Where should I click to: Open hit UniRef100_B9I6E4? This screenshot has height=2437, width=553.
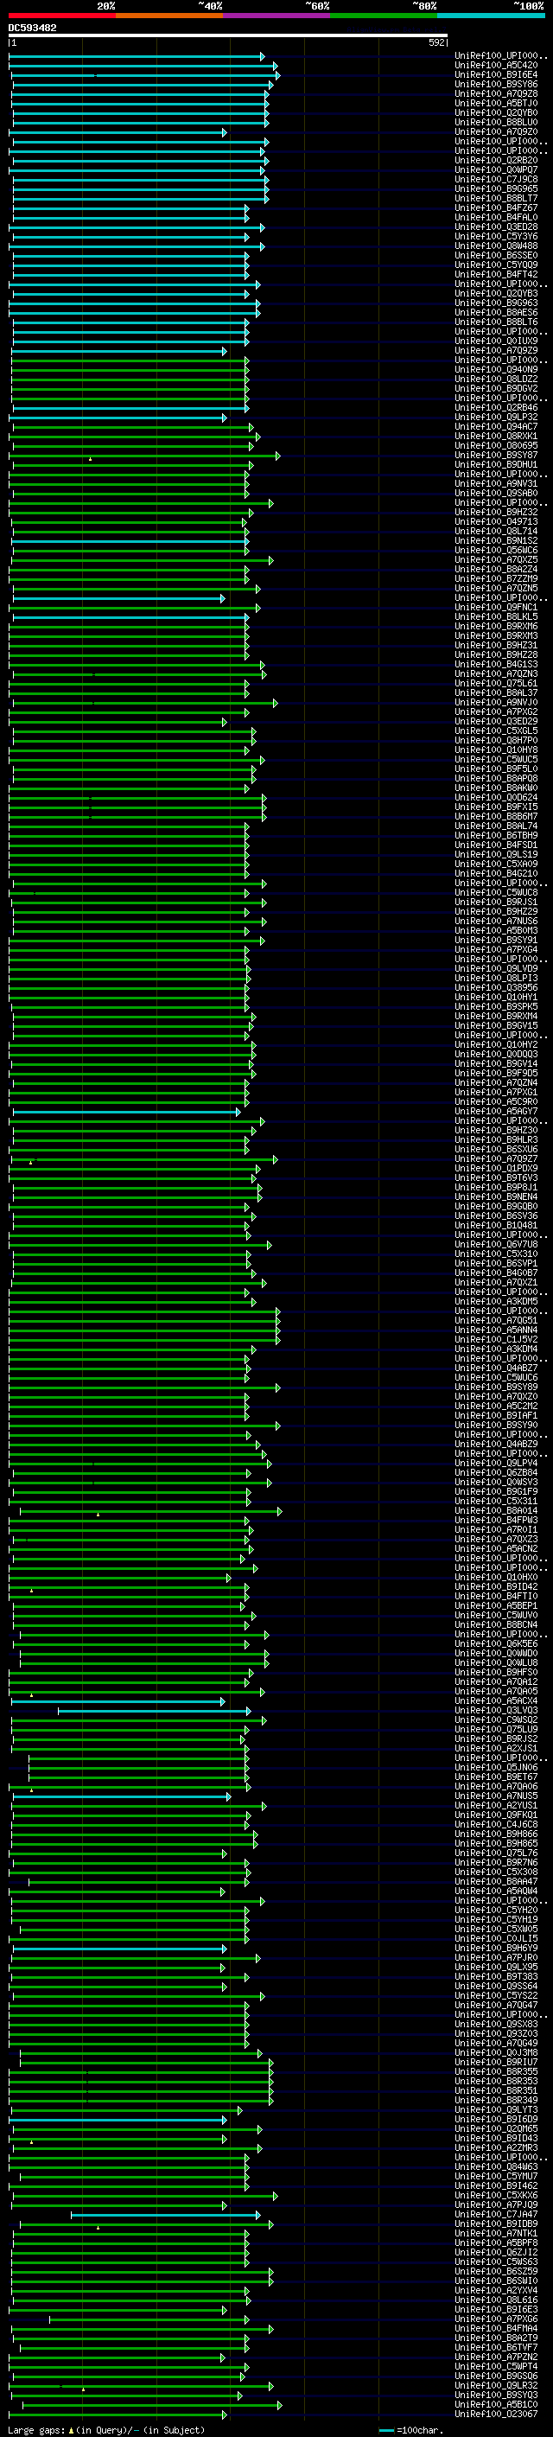[496, 76]
